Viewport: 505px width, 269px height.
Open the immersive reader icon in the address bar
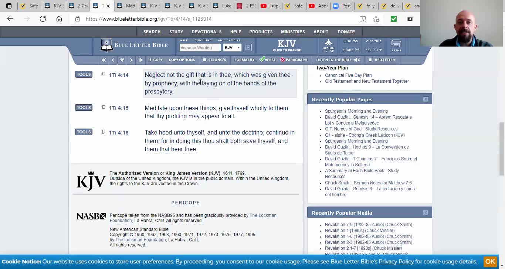coord(363,19)
